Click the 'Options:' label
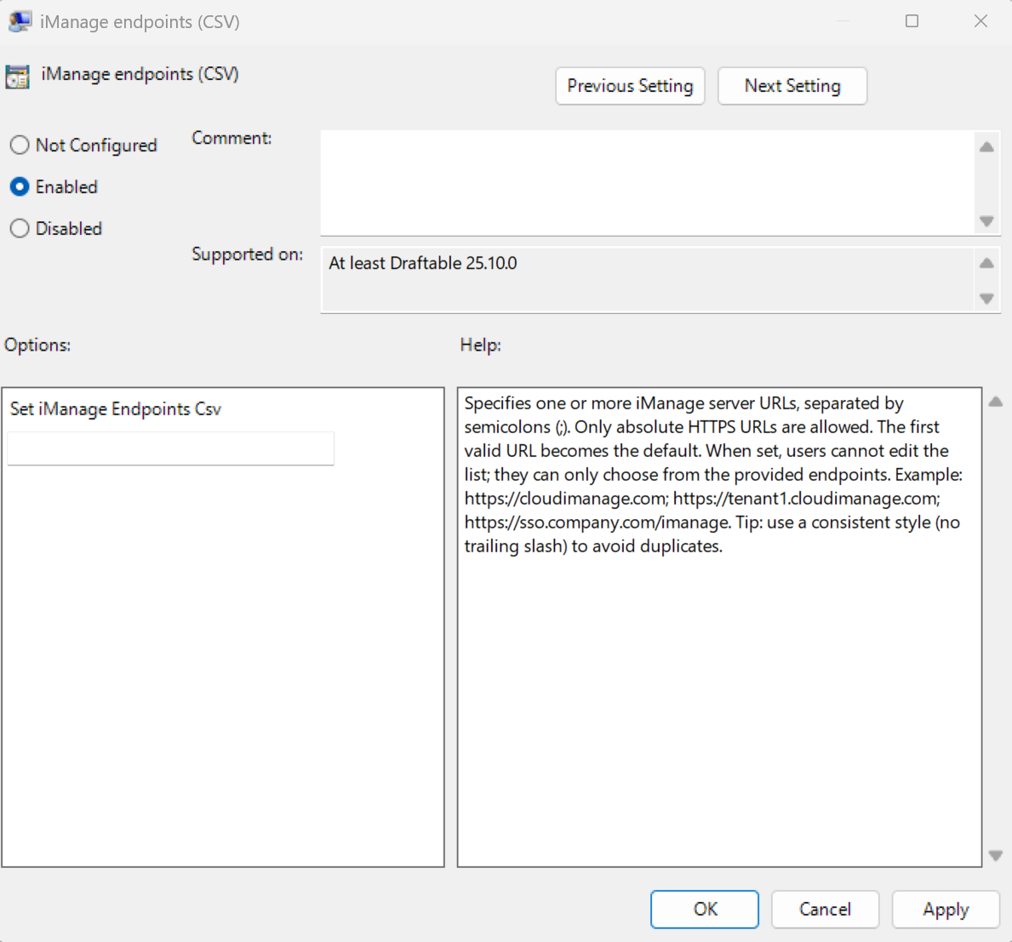This screenshot has height=942, width=1012. coord(37,345)
